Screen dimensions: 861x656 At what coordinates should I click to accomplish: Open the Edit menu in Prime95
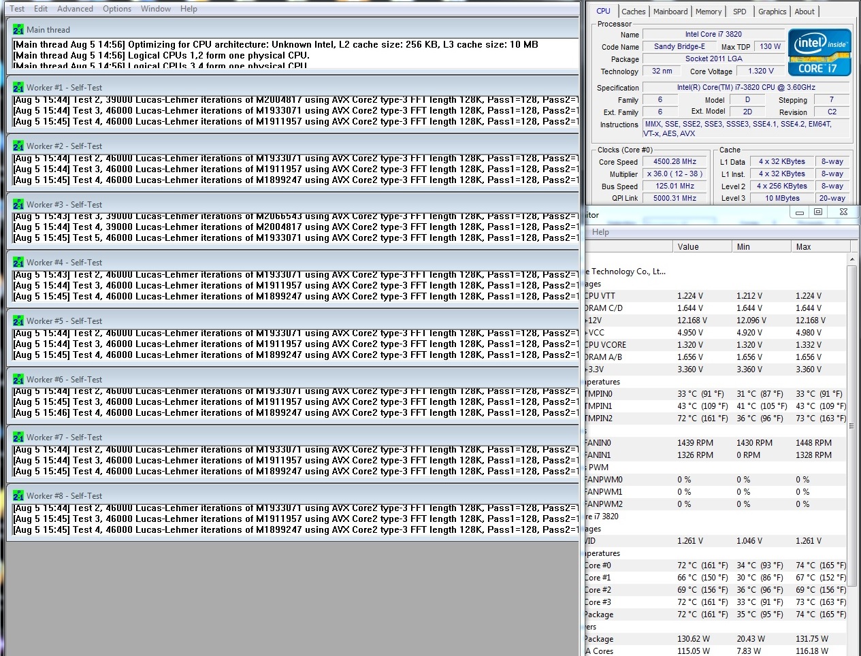pyautogui.click(x=41, y=9)
